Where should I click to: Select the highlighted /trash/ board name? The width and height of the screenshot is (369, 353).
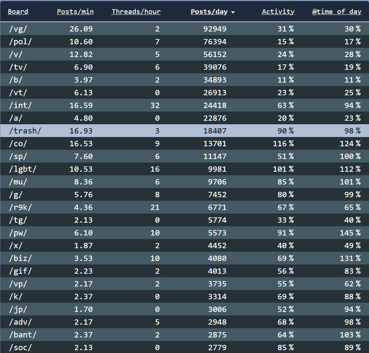(x=25, y=131)
